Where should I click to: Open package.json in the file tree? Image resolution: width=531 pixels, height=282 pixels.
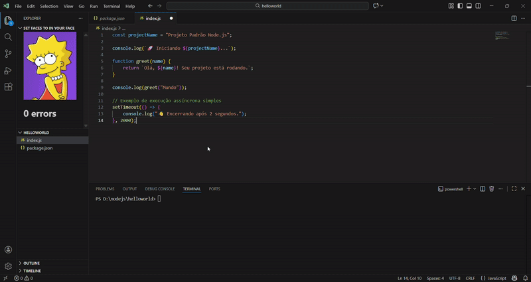(52, 148)
